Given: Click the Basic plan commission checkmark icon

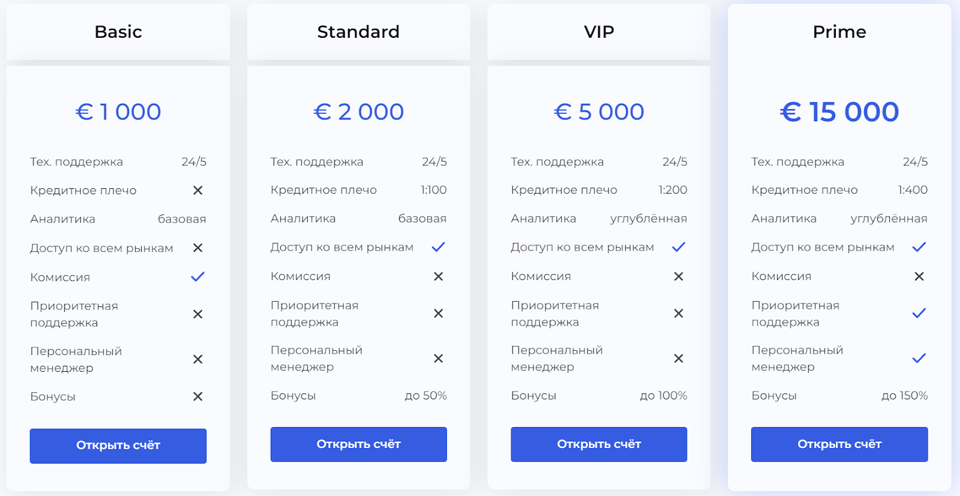Looking at the screenshot, I should [x=197, y=276].
